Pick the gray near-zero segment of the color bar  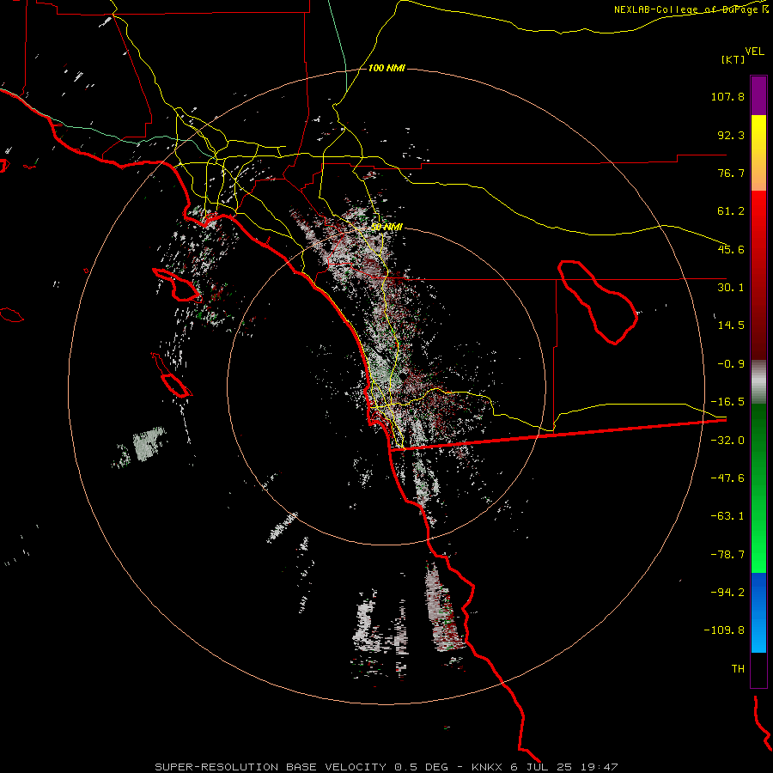point(758,382)
